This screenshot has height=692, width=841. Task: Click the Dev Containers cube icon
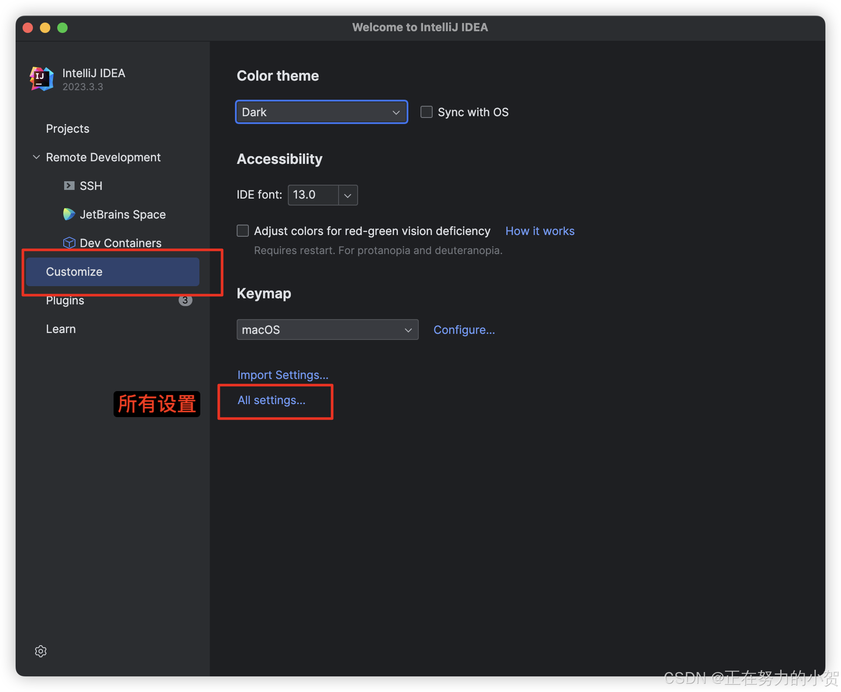(69, 243)
